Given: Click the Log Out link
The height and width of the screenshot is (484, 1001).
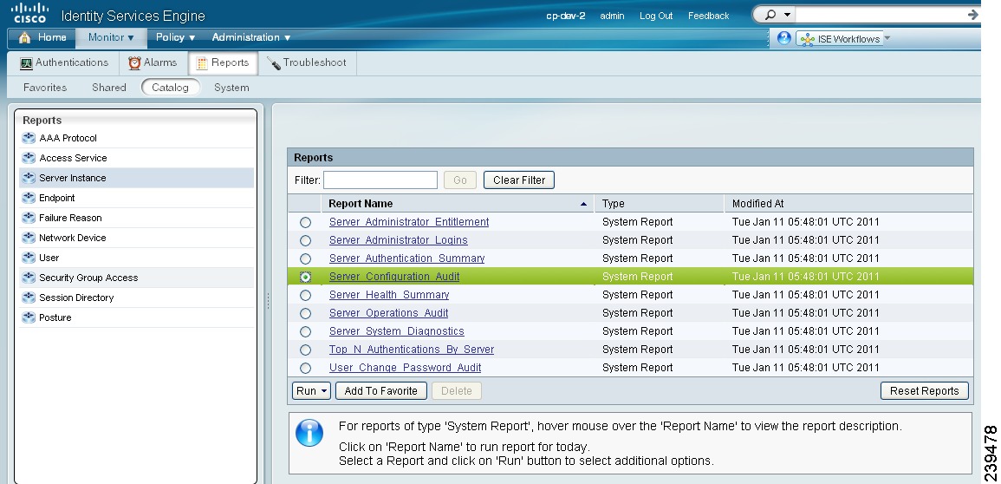Looking at the screenshot, I should click(656, 16).
